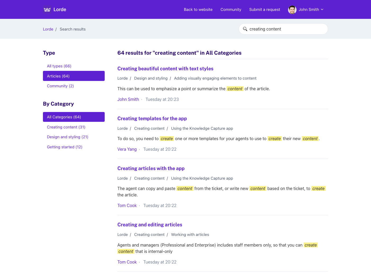Open Submit a request page
This screenshot has width=371, height=276.
[x=264, y=10]
